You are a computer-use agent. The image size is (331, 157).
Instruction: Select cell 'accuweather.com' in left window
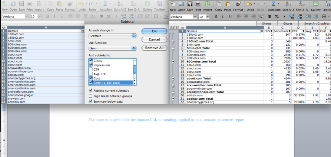tap(46, 68)
